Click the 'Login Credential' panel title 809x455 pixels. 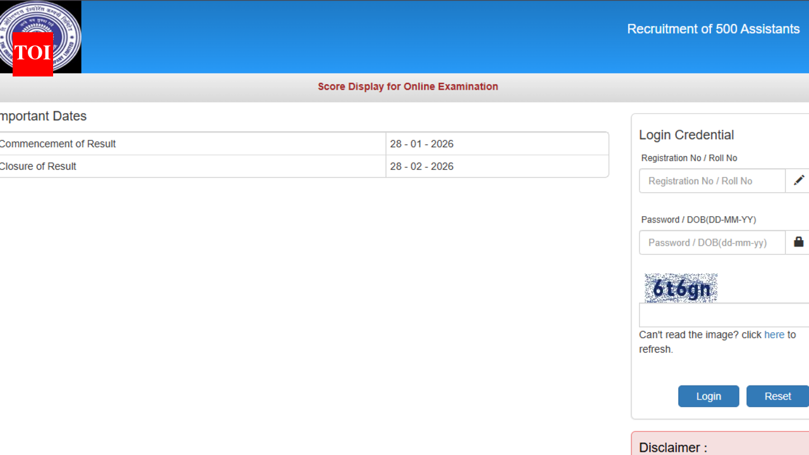pyautogui.click(x=686, y=135)
